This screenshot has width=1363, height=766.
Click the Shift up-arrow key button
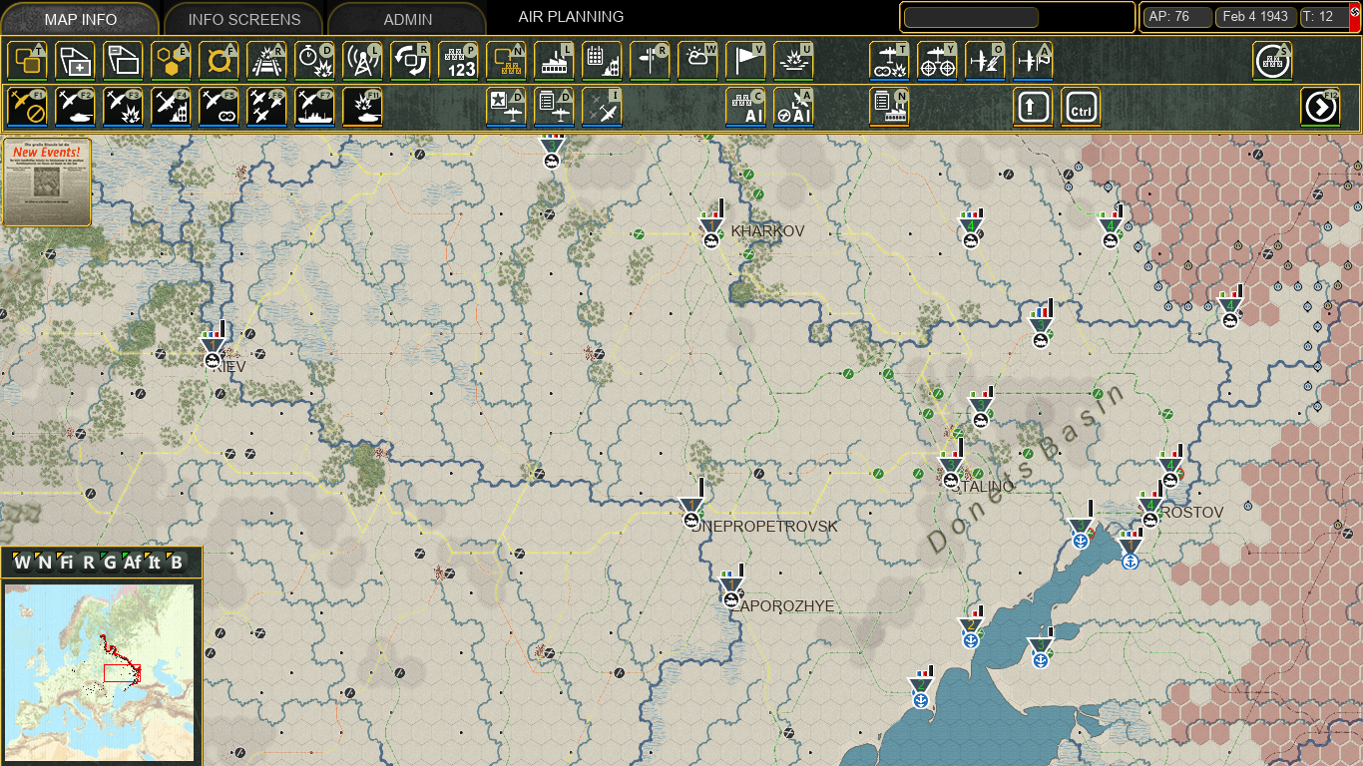point(1033,107)
